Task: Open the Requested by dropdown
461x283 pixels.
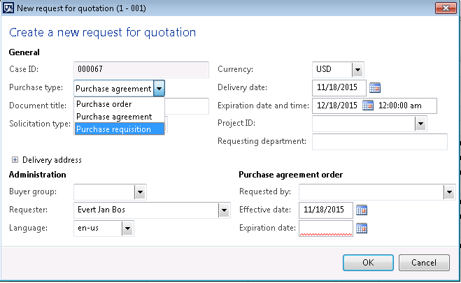Action: click(448, 192)
